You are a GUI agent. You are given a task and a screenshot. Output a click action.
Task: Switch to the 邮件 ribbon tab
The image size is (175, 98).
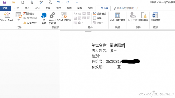69,8
